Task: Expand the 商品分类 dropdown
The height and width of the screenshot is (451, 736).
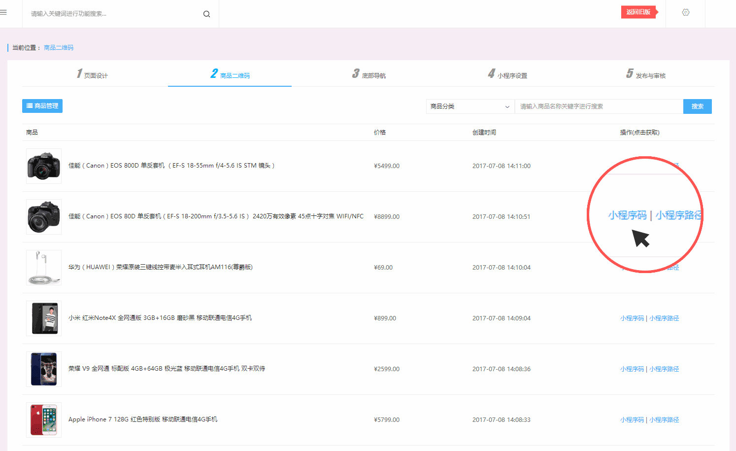Action: point(469,106)
